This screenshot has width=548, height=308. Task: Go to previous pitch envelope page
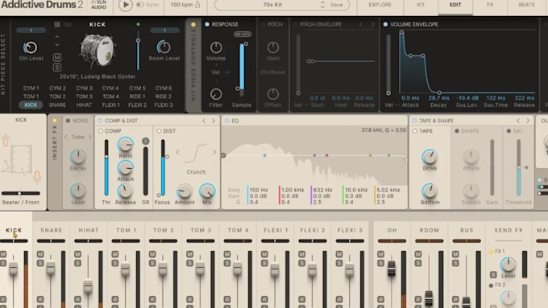pyautogui.click(x=361, y=24)
